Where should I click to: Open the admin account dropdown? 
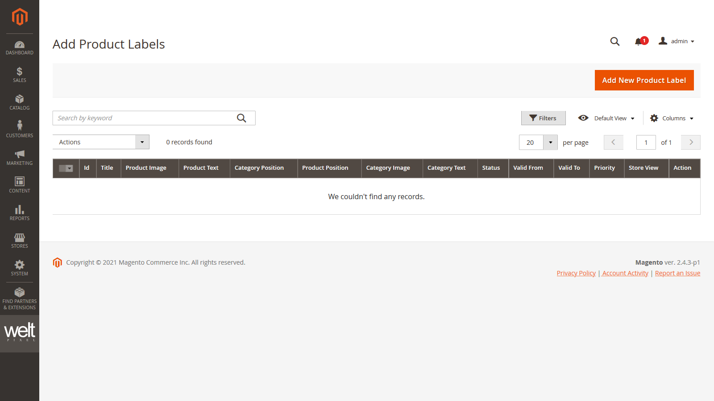(677, 41)
